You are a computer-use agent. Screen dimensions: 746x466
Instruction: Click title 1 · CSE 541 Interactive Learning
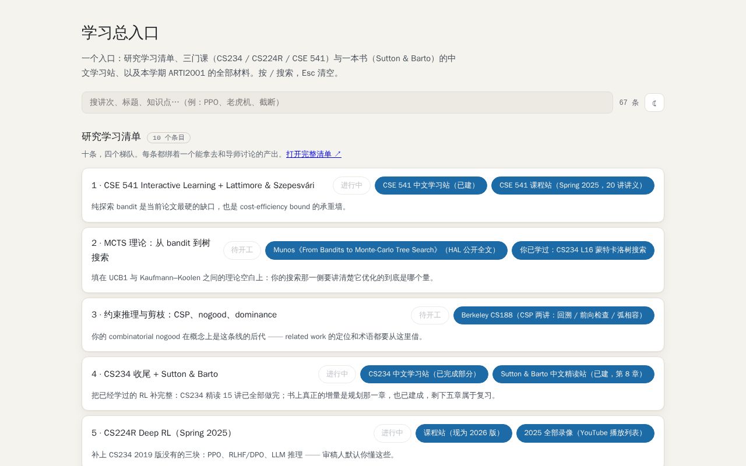203,185
